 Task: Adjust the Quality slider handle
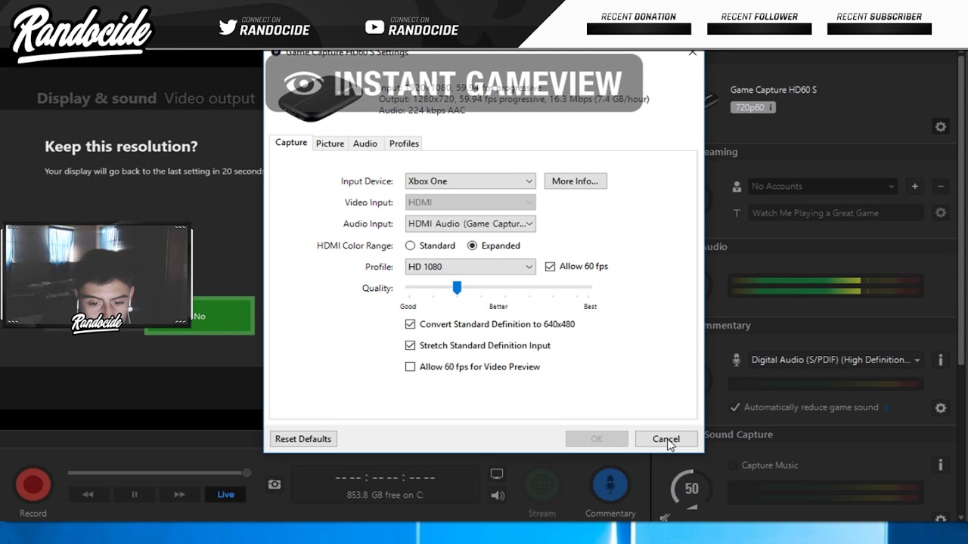[457, 287]
